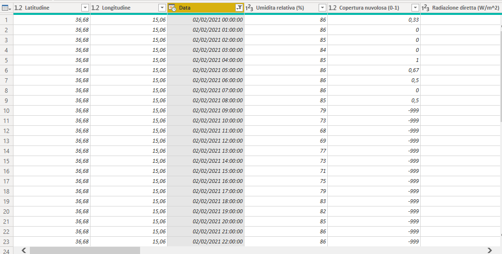Click the left arrow of the horizontal scrollbar

pyautogui.click(x=24, y=250)
